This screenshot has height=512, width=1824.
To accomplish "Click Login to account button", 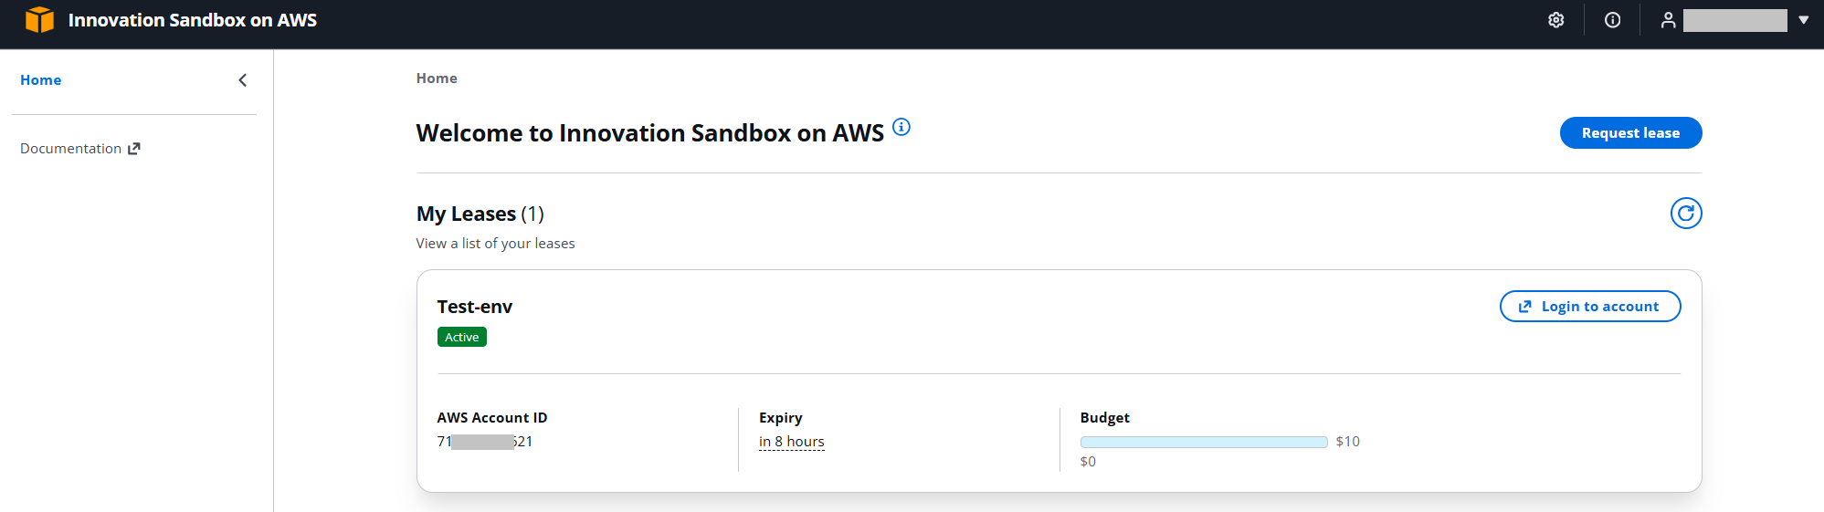I will (1589, 307).
